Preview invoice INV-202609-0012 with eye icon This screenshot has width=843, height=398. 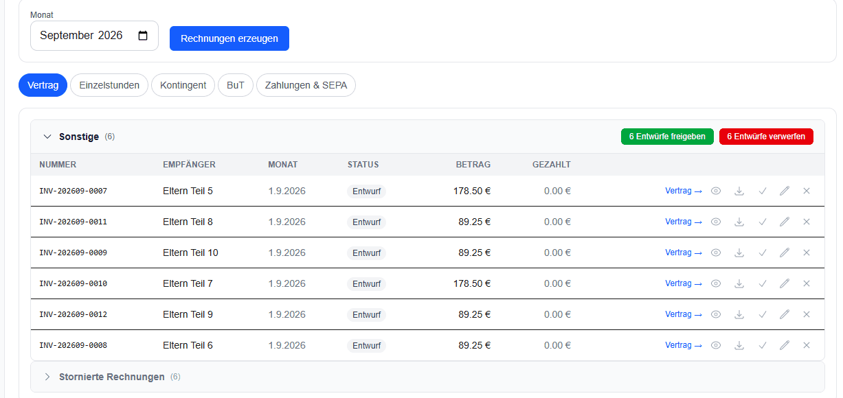(716, 314)
